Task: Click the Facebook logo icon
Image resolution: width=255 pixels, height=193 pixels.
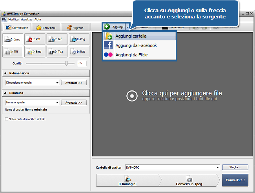Action: (108, 45)
